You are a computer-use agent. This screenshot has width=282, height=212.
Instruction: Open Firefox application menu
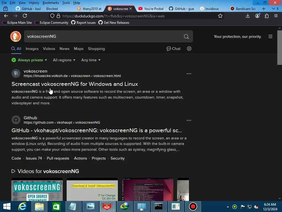[276, 16]
